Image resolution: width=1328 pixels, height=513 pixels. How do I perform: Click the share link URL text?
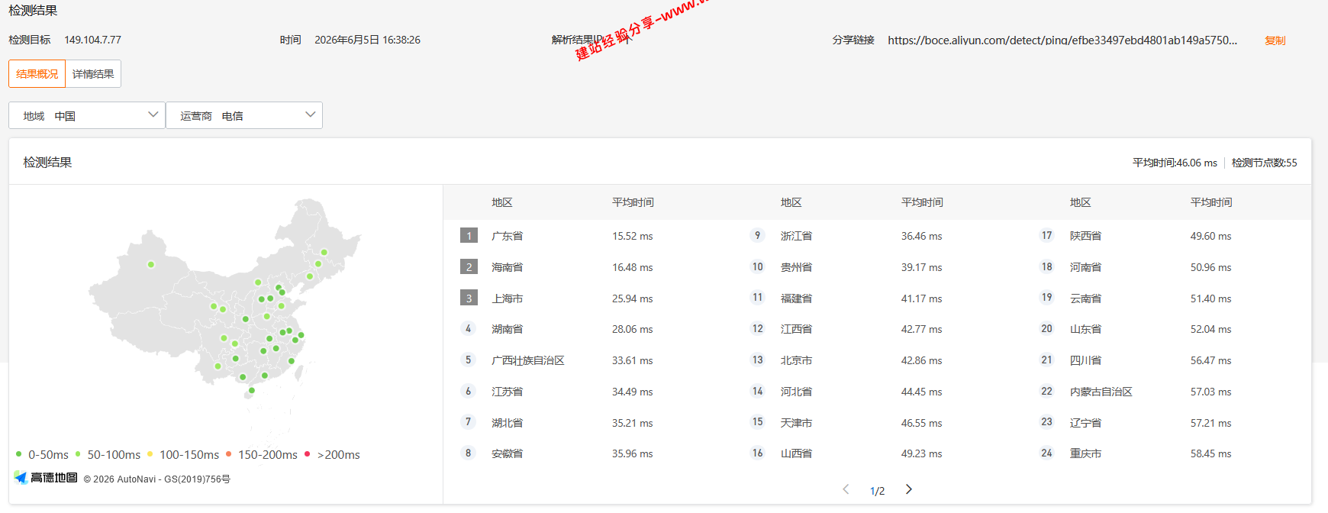tap(1062, 40)
